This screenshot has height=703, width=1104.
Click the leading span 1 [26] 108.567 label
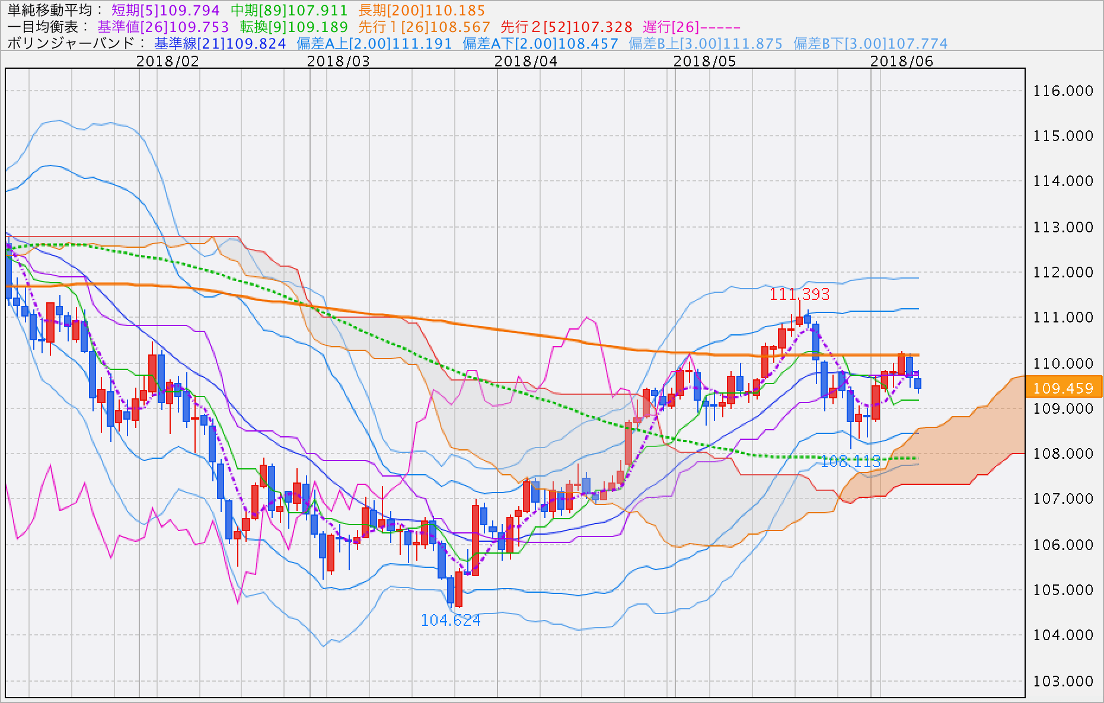coord(424,27)
